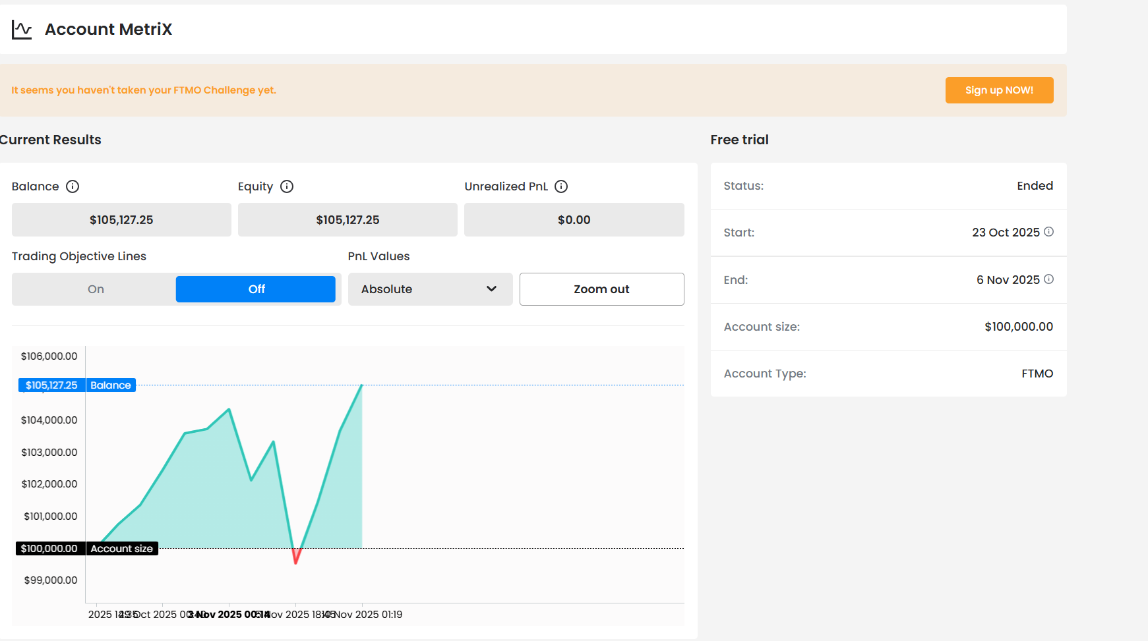The height and width of the screenshot is (641, 1148).
Task: Click the chart's final balance peak point
Action: pyautogui.click(x=362, y=385)
